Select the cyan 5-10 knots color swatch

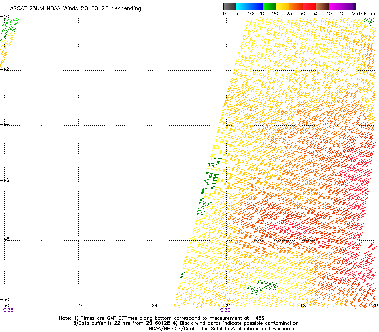point(243,6)
